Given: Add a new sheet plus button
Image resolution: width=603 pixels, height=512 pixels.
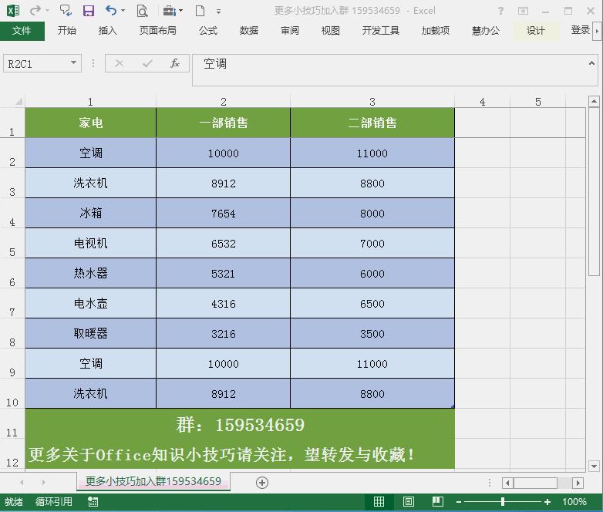Looking at the screenshot, I should [x=262, y=483].
